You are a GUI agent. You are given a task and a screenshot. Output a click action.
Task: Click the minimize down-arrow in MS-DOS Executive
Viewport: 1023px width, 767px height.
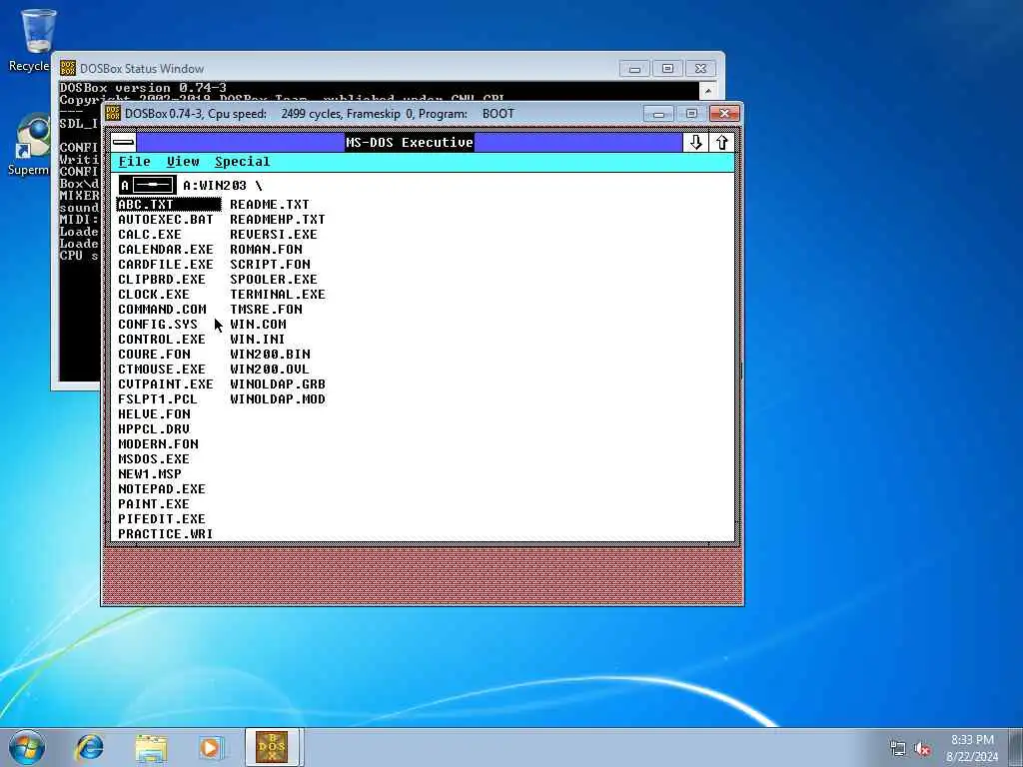(695, 142)
